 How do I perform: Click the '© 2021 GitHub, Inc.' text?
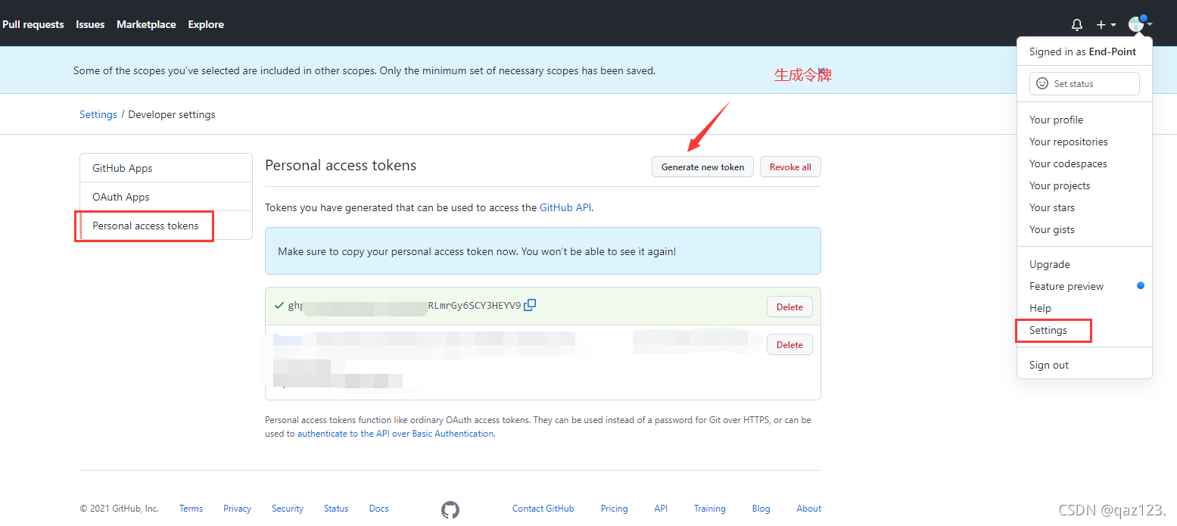coord(119,509)
